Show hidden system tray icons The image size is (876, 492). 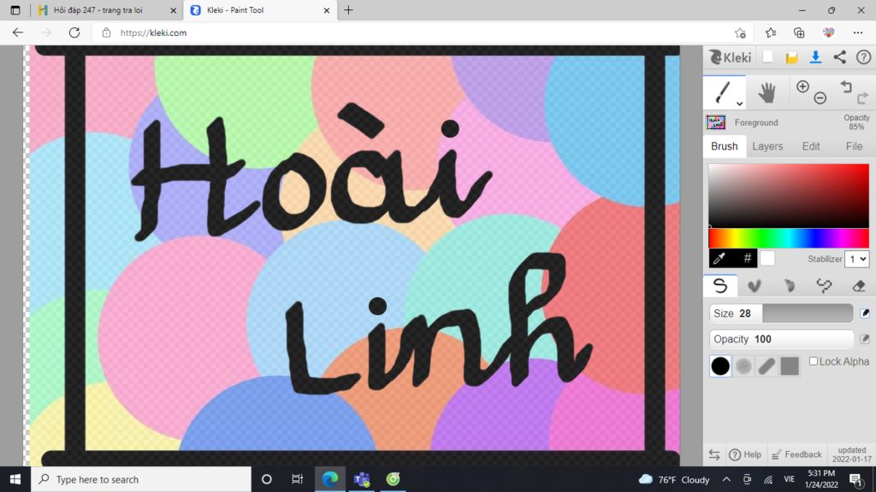pyautogui.click(x=726, y=479)
